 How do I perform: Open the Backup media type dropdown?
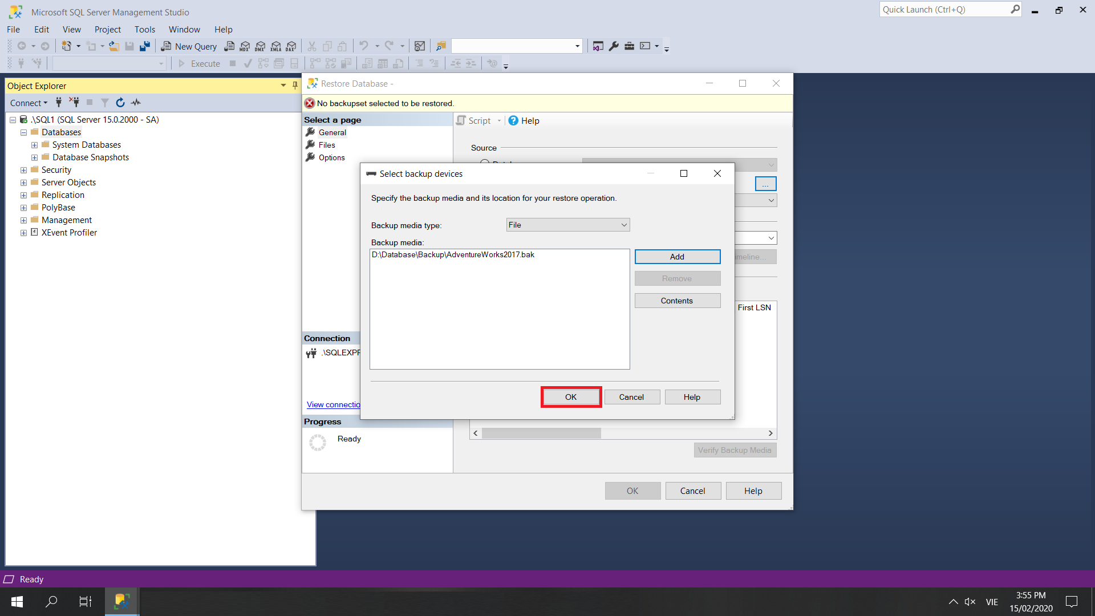click(623, 225)
